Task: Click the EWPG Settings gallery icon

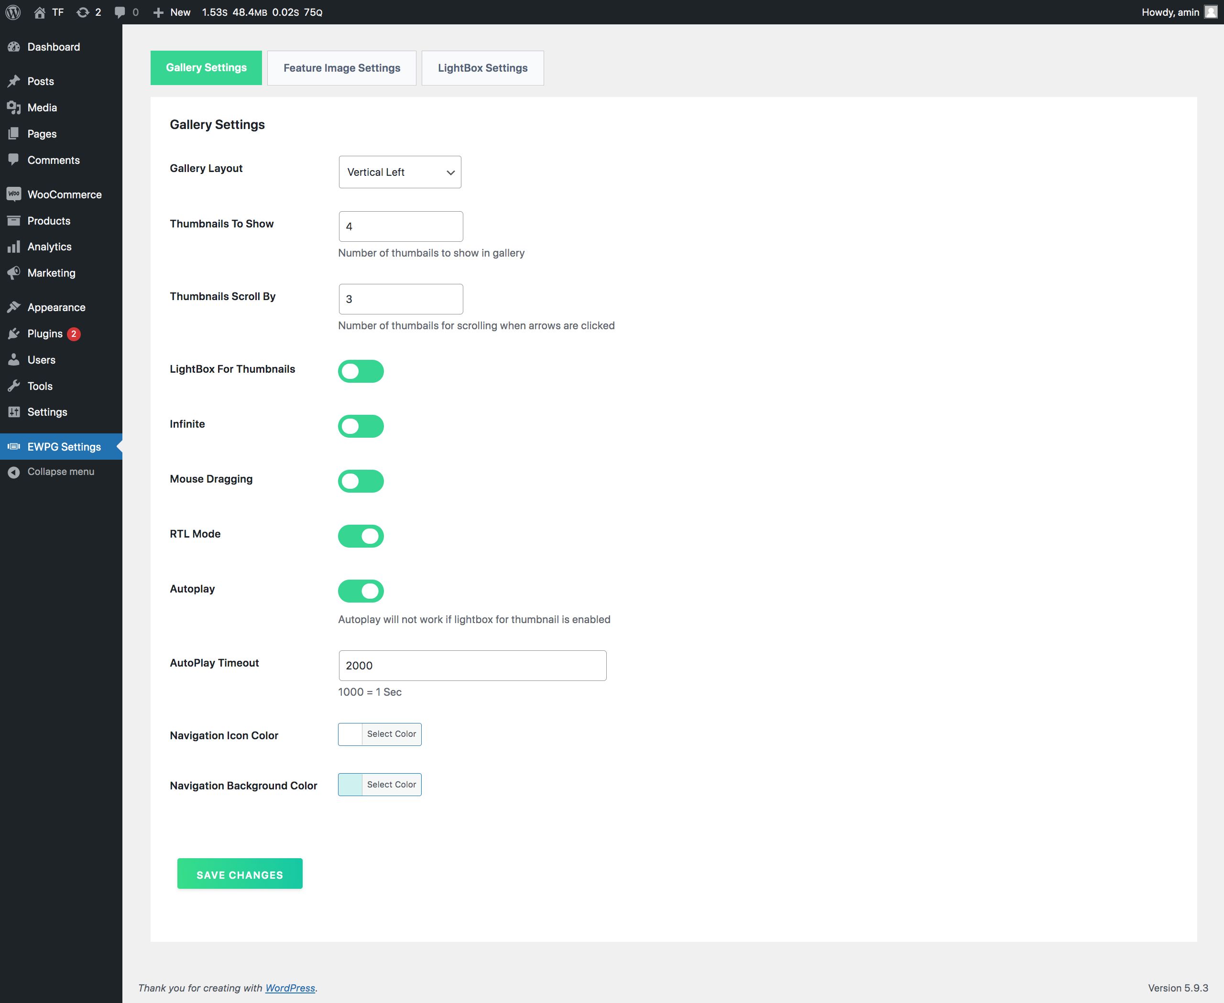Action: (14, 447)
